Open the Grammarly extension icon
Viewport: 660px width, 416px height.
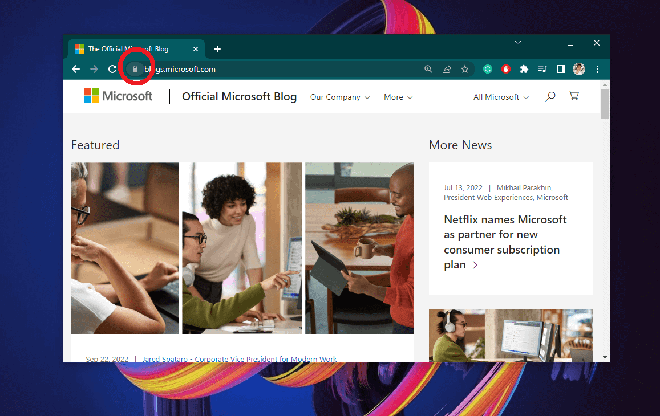point(487,69)
